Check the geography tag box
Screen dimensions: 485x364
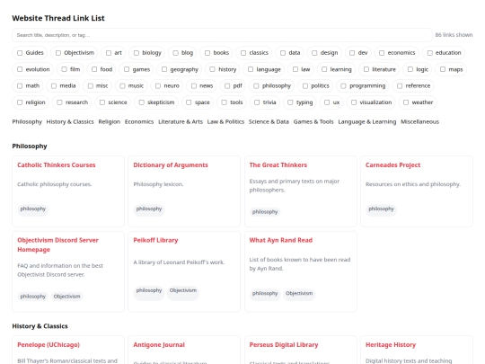tap(164, 69)
